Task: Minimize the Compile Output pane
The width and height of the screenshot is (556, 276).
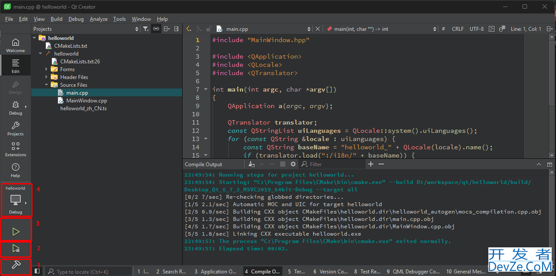Action: pyautogui.click(x=549, y=164)
